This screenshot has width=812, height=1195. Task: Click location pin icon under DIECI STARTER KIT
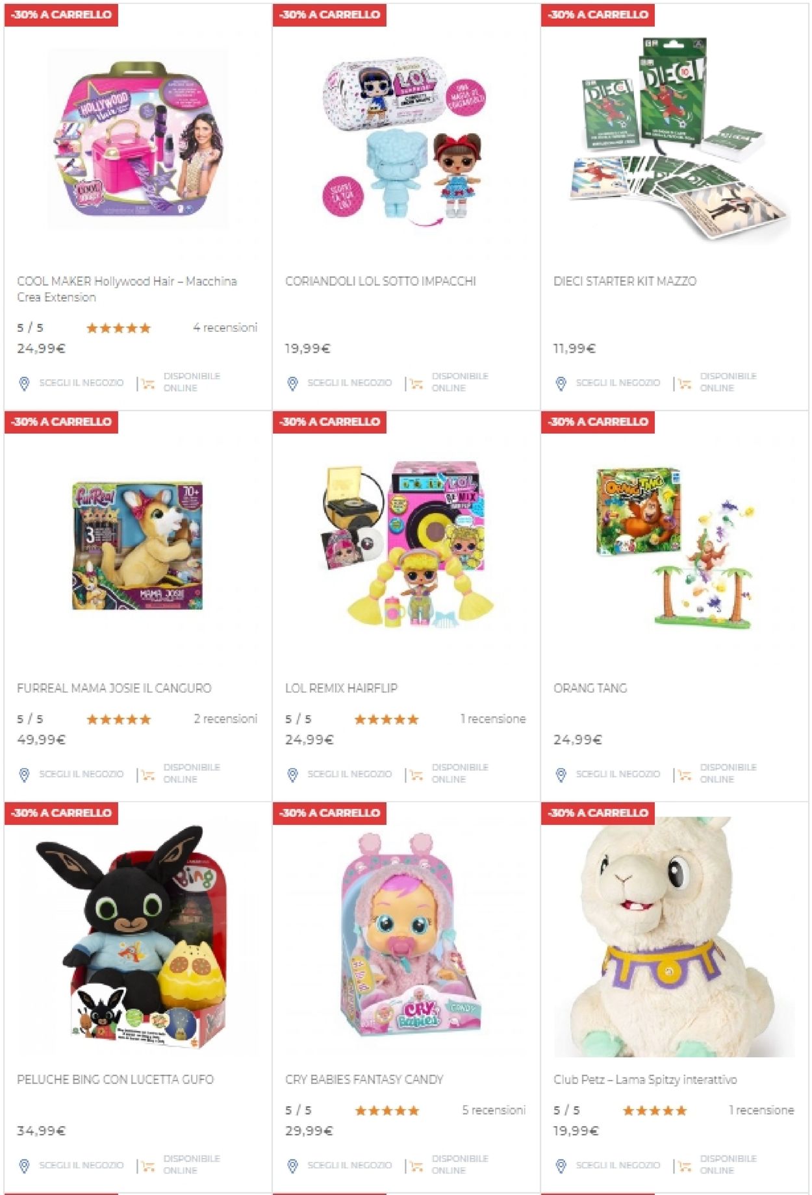pyautogui.click(x=561, y=384)
